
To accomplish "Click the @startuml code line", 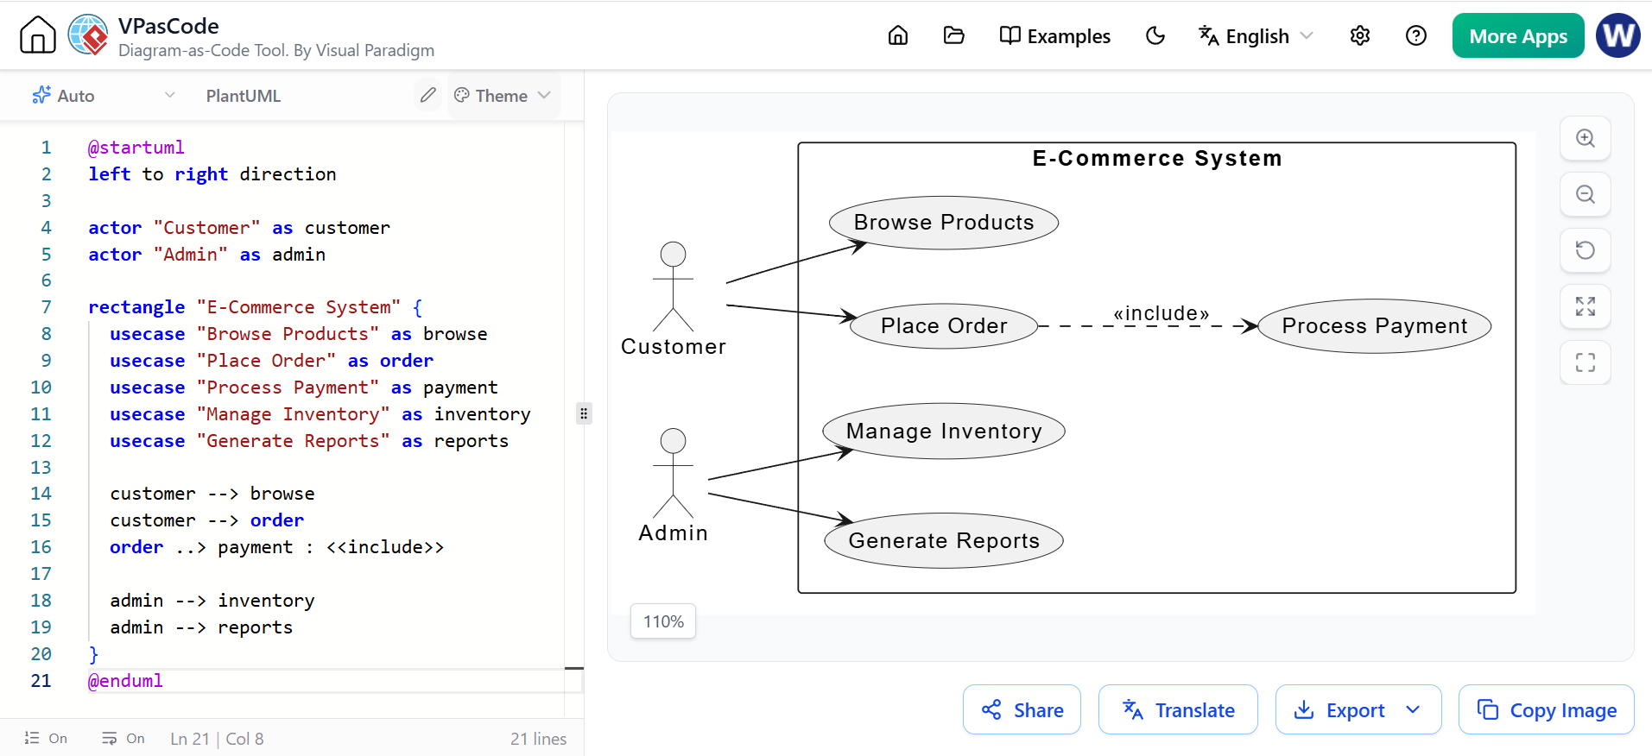I will (x=136, y=148).
